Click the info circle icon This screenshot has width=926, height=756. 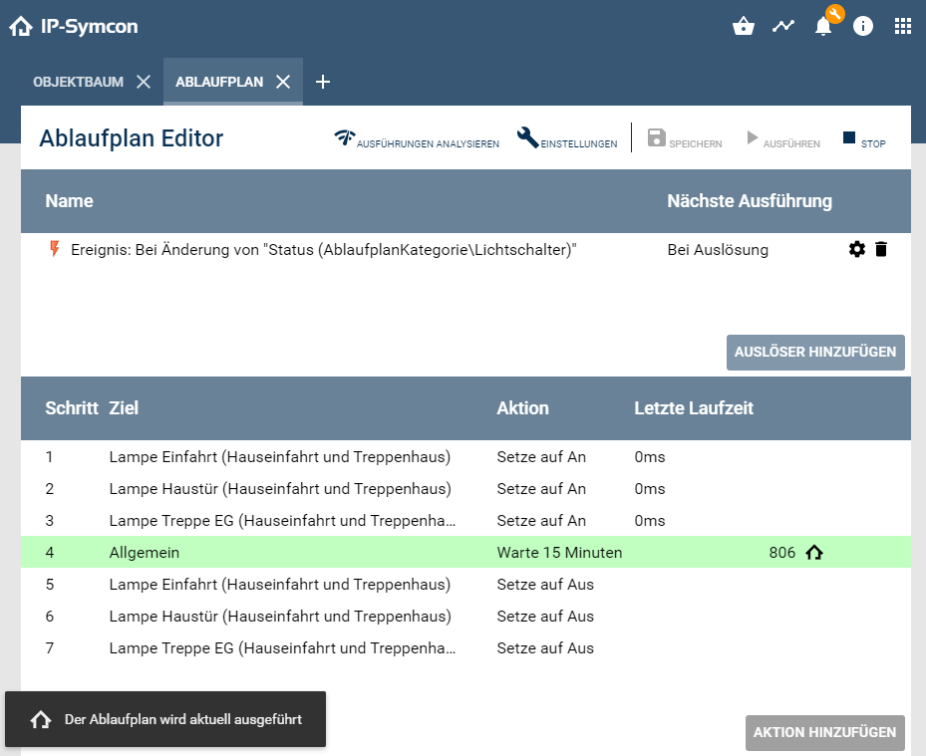point(863,27)
